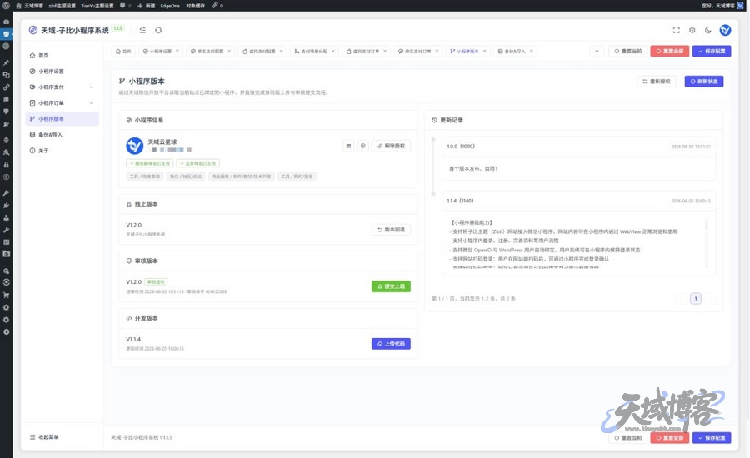Close the 备份&导入 tab

point(531,51)
